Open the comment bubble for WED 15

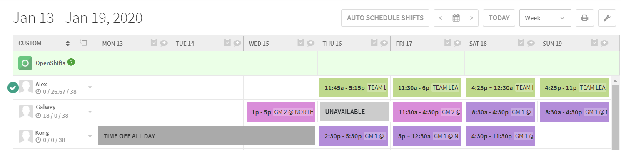tap(311, 43)
